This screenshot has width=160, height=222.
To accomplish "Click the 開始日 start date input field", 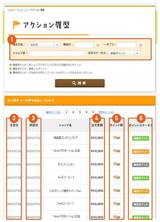I will [84, 45].
